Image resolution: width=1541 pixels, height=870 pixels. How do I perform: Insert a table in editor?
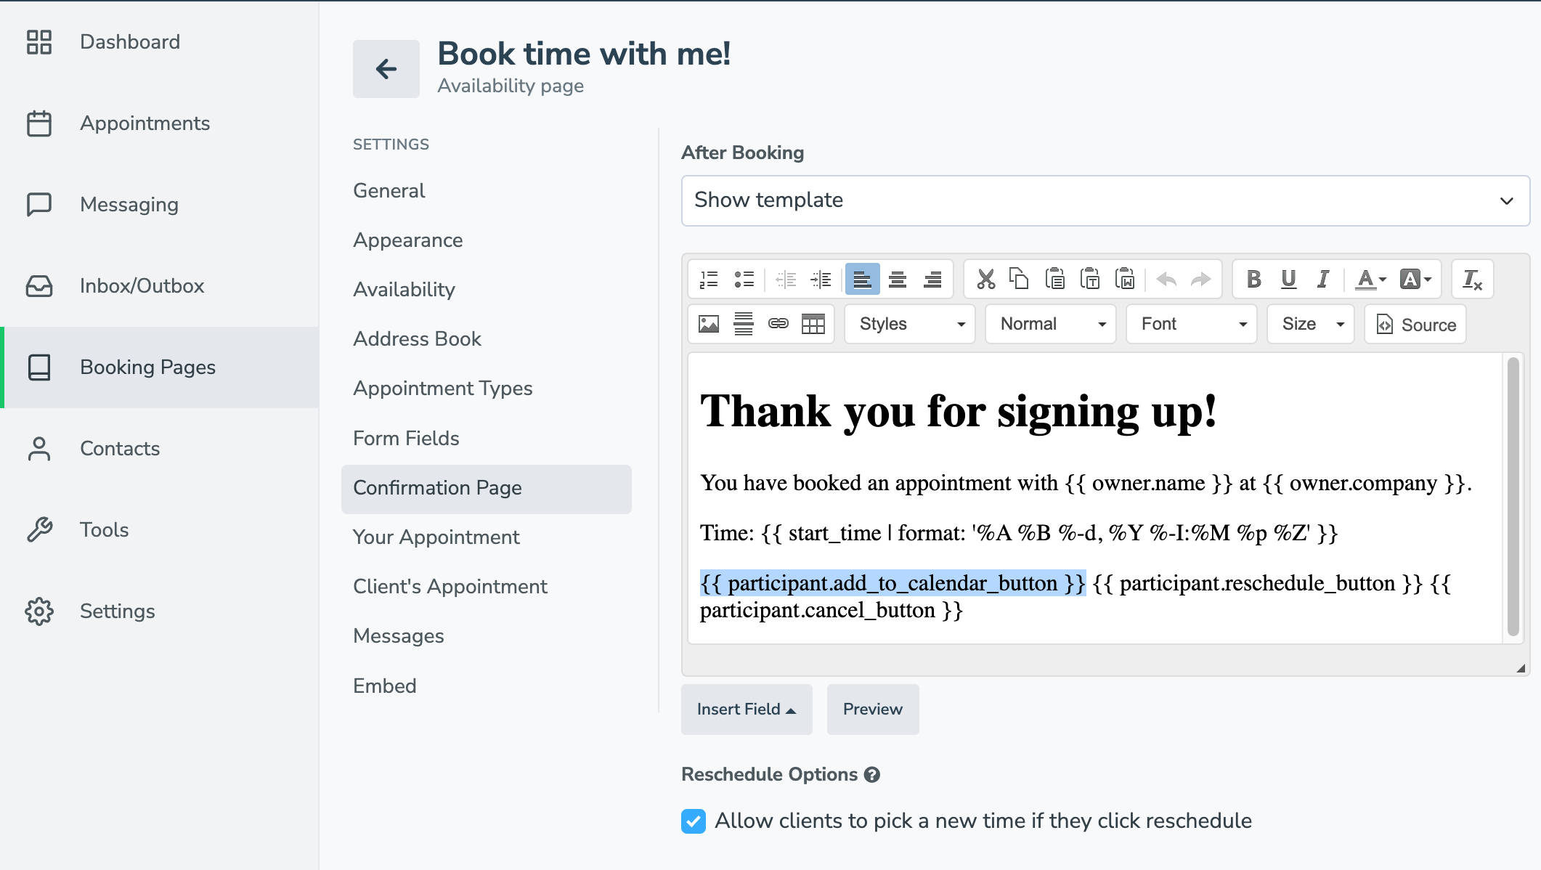tap(813, 324)
